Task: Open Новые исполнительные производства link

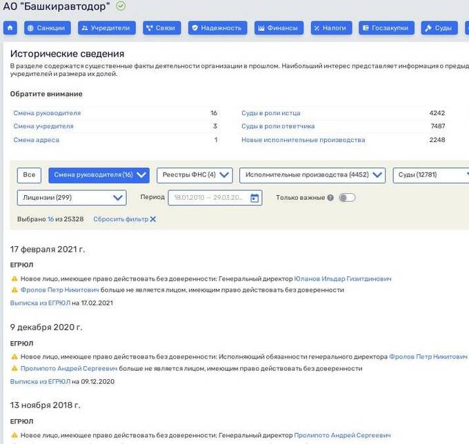Action: coord(303,140)
